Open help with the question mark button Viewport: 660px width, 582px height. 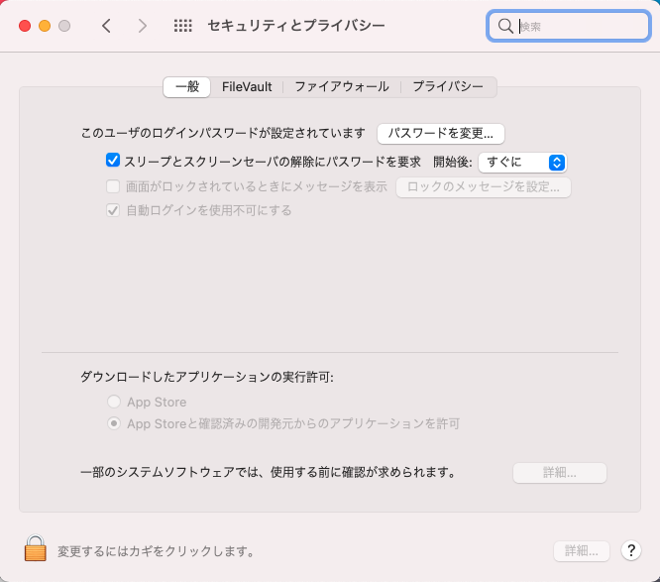point(631,550)
